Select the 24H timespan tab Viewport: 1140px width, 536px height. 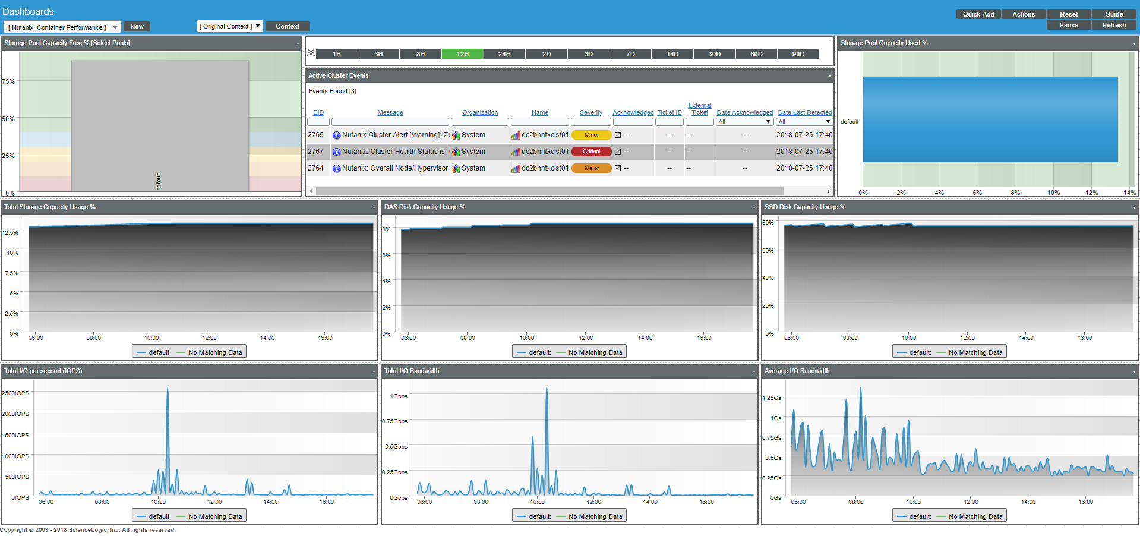tap(504, 54)
